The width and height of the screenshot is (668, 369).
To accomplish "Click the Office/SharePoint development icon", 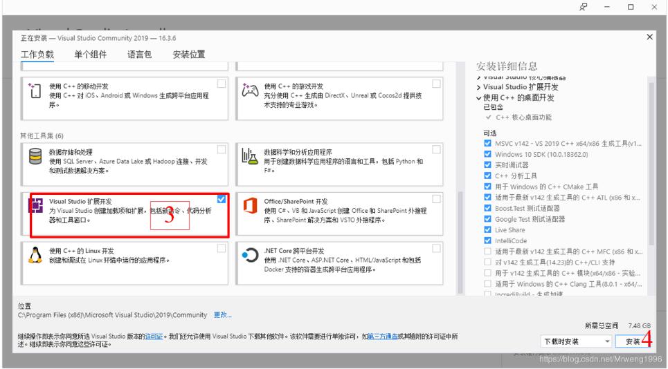I will pyautogui.click(x=250, y=206).
